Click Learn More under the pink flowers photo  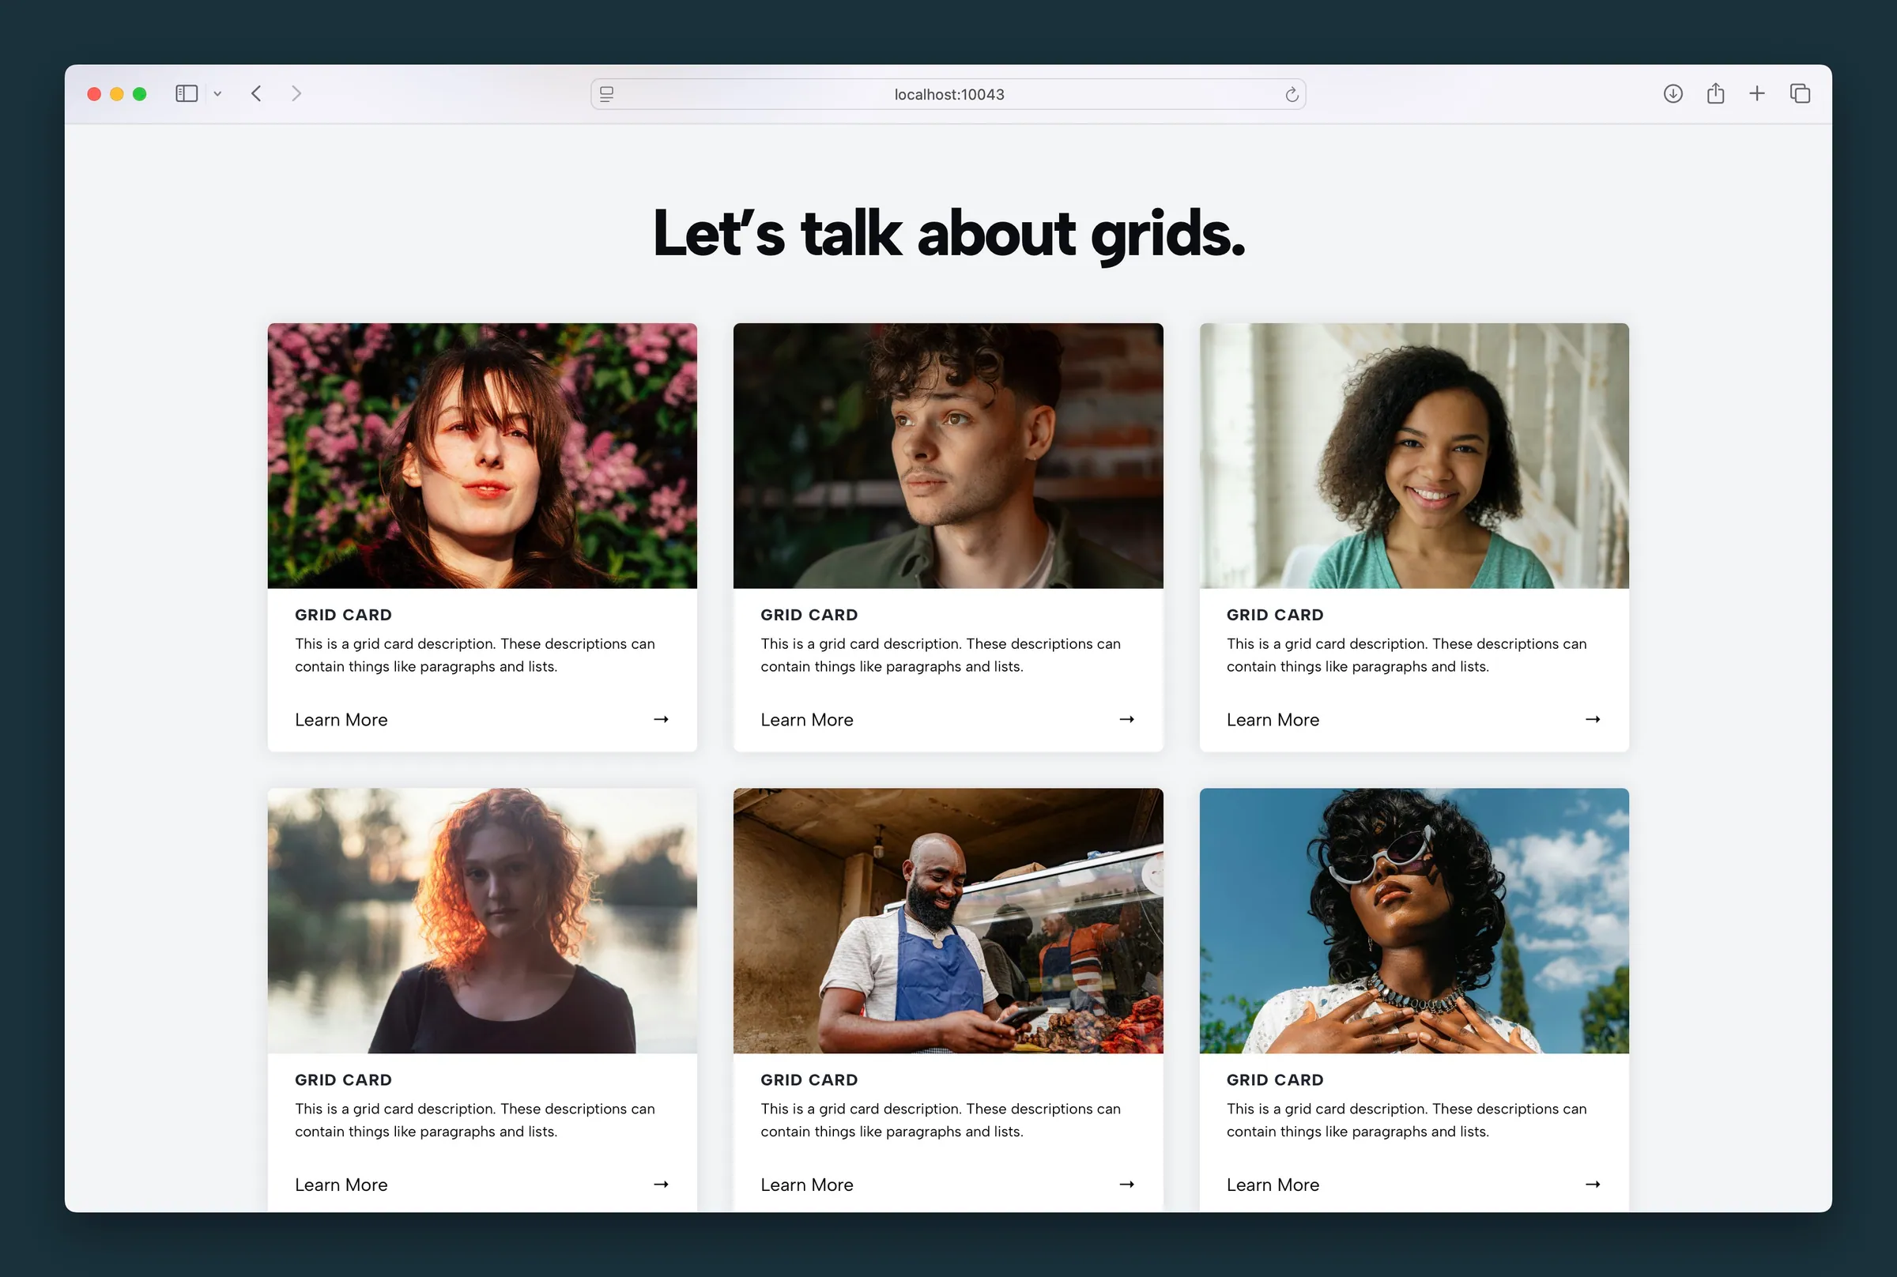pos(341,720)
